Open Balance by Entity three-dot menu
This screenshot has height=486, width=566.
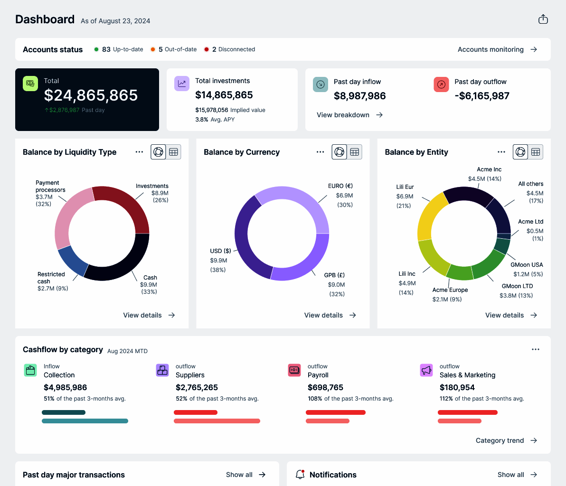501,152
